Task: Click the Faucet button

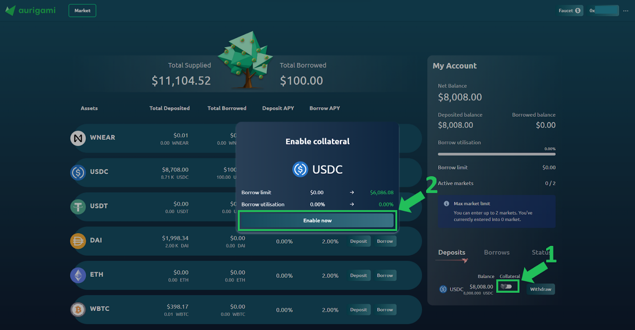Action: point(570,10)
